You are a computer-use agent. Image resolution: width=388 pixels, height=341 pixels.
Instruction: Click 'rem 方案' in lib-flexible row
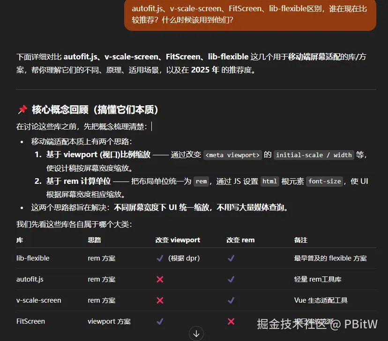[x=102, y=258]
